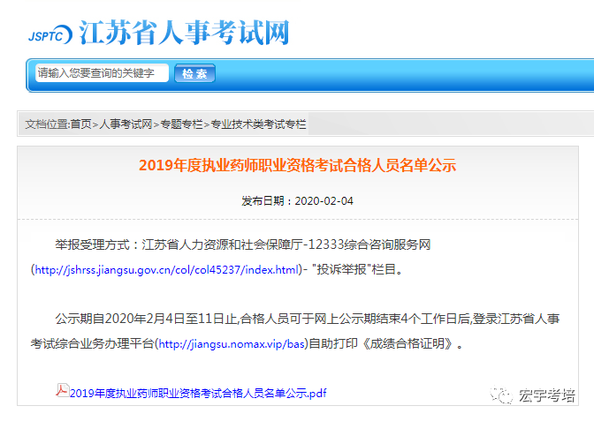The height and width of the screenshot is (421, 594).
Task: Click the 公示期自2020年2月4日至11日止 text
Action: coord(146,319)
